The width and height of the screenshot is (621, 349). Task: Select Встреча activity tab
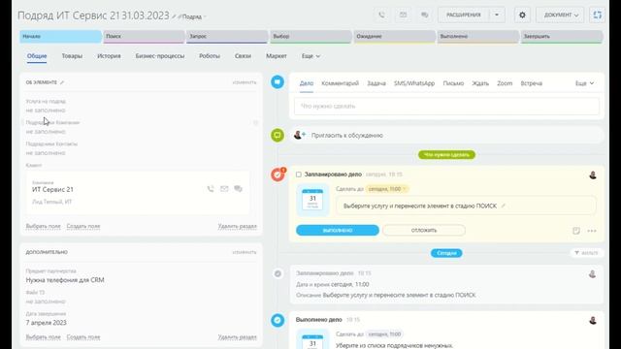coord(532,83)
